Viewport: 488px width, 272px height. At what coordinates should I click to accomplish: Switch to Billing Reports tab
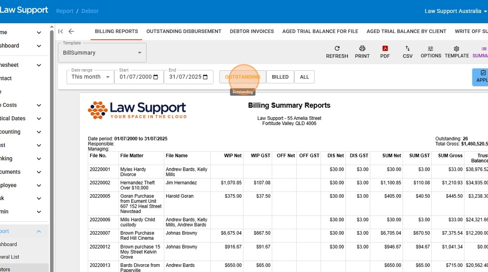(116, 31)
